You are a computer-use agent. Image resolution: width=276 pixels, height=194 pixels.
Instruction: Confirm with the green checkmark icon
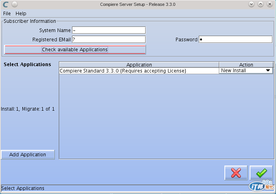click(x=261, y=173)
